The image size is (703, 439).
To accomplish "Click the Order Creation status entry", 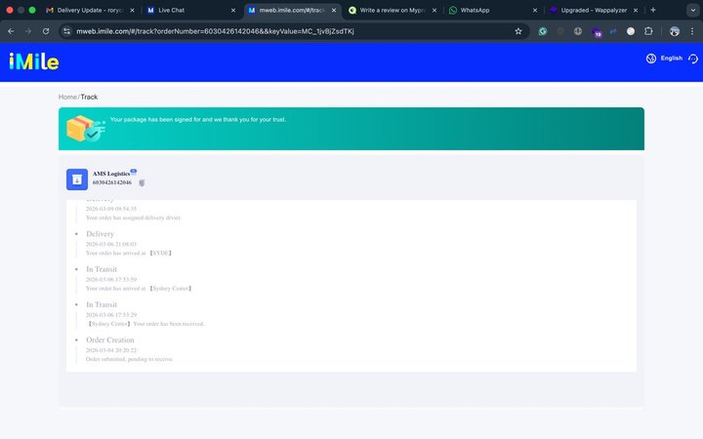I will [x=109, y=340].
